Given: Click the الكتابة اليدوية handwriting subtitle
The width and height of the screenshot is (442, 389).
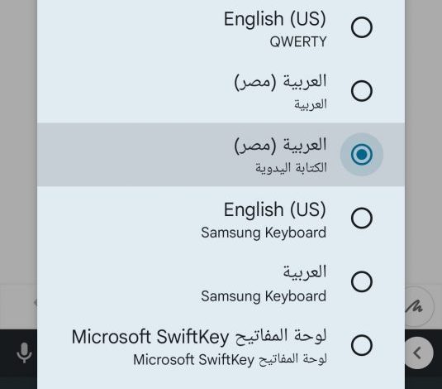Looking at the screenshot, I should tap(291, 167).
